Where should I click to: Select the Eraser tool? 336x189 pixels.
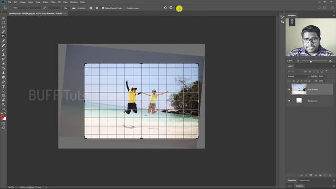click(x=3, y=64)
